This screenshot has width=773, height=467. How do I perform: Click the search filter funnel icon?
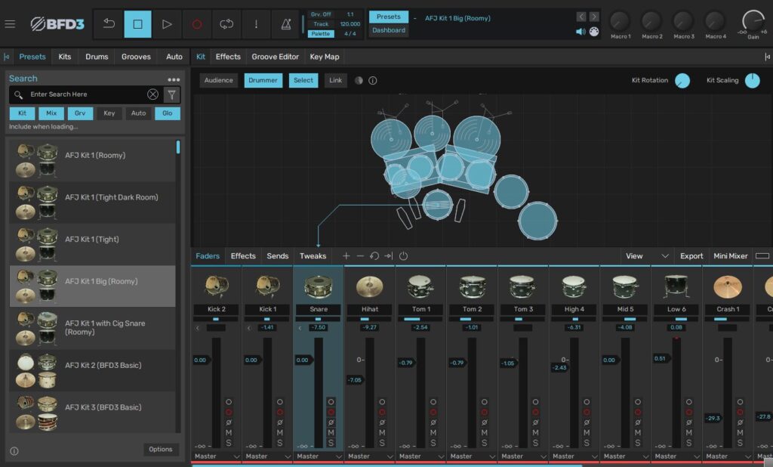point(171,94)
